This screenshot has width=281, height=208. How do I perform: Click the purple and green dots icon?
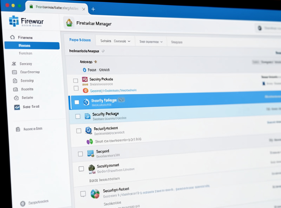coord(90,142)
